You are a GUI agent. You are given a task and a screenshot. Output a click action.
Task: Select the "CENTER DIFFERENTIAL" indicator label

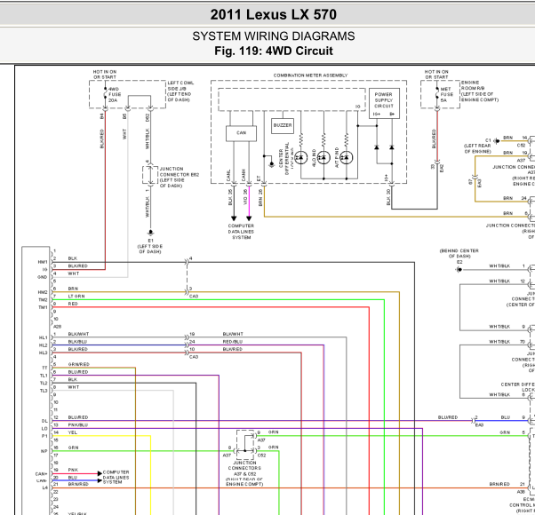tap(284, 158)
